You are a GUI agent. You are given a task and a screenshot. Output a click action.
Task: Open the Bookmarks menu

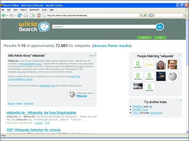tap(34, 10)
